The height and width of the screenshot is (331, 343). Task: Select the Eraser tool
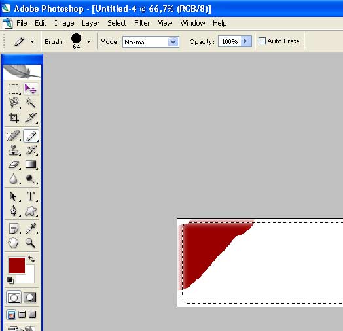point(14,165)
